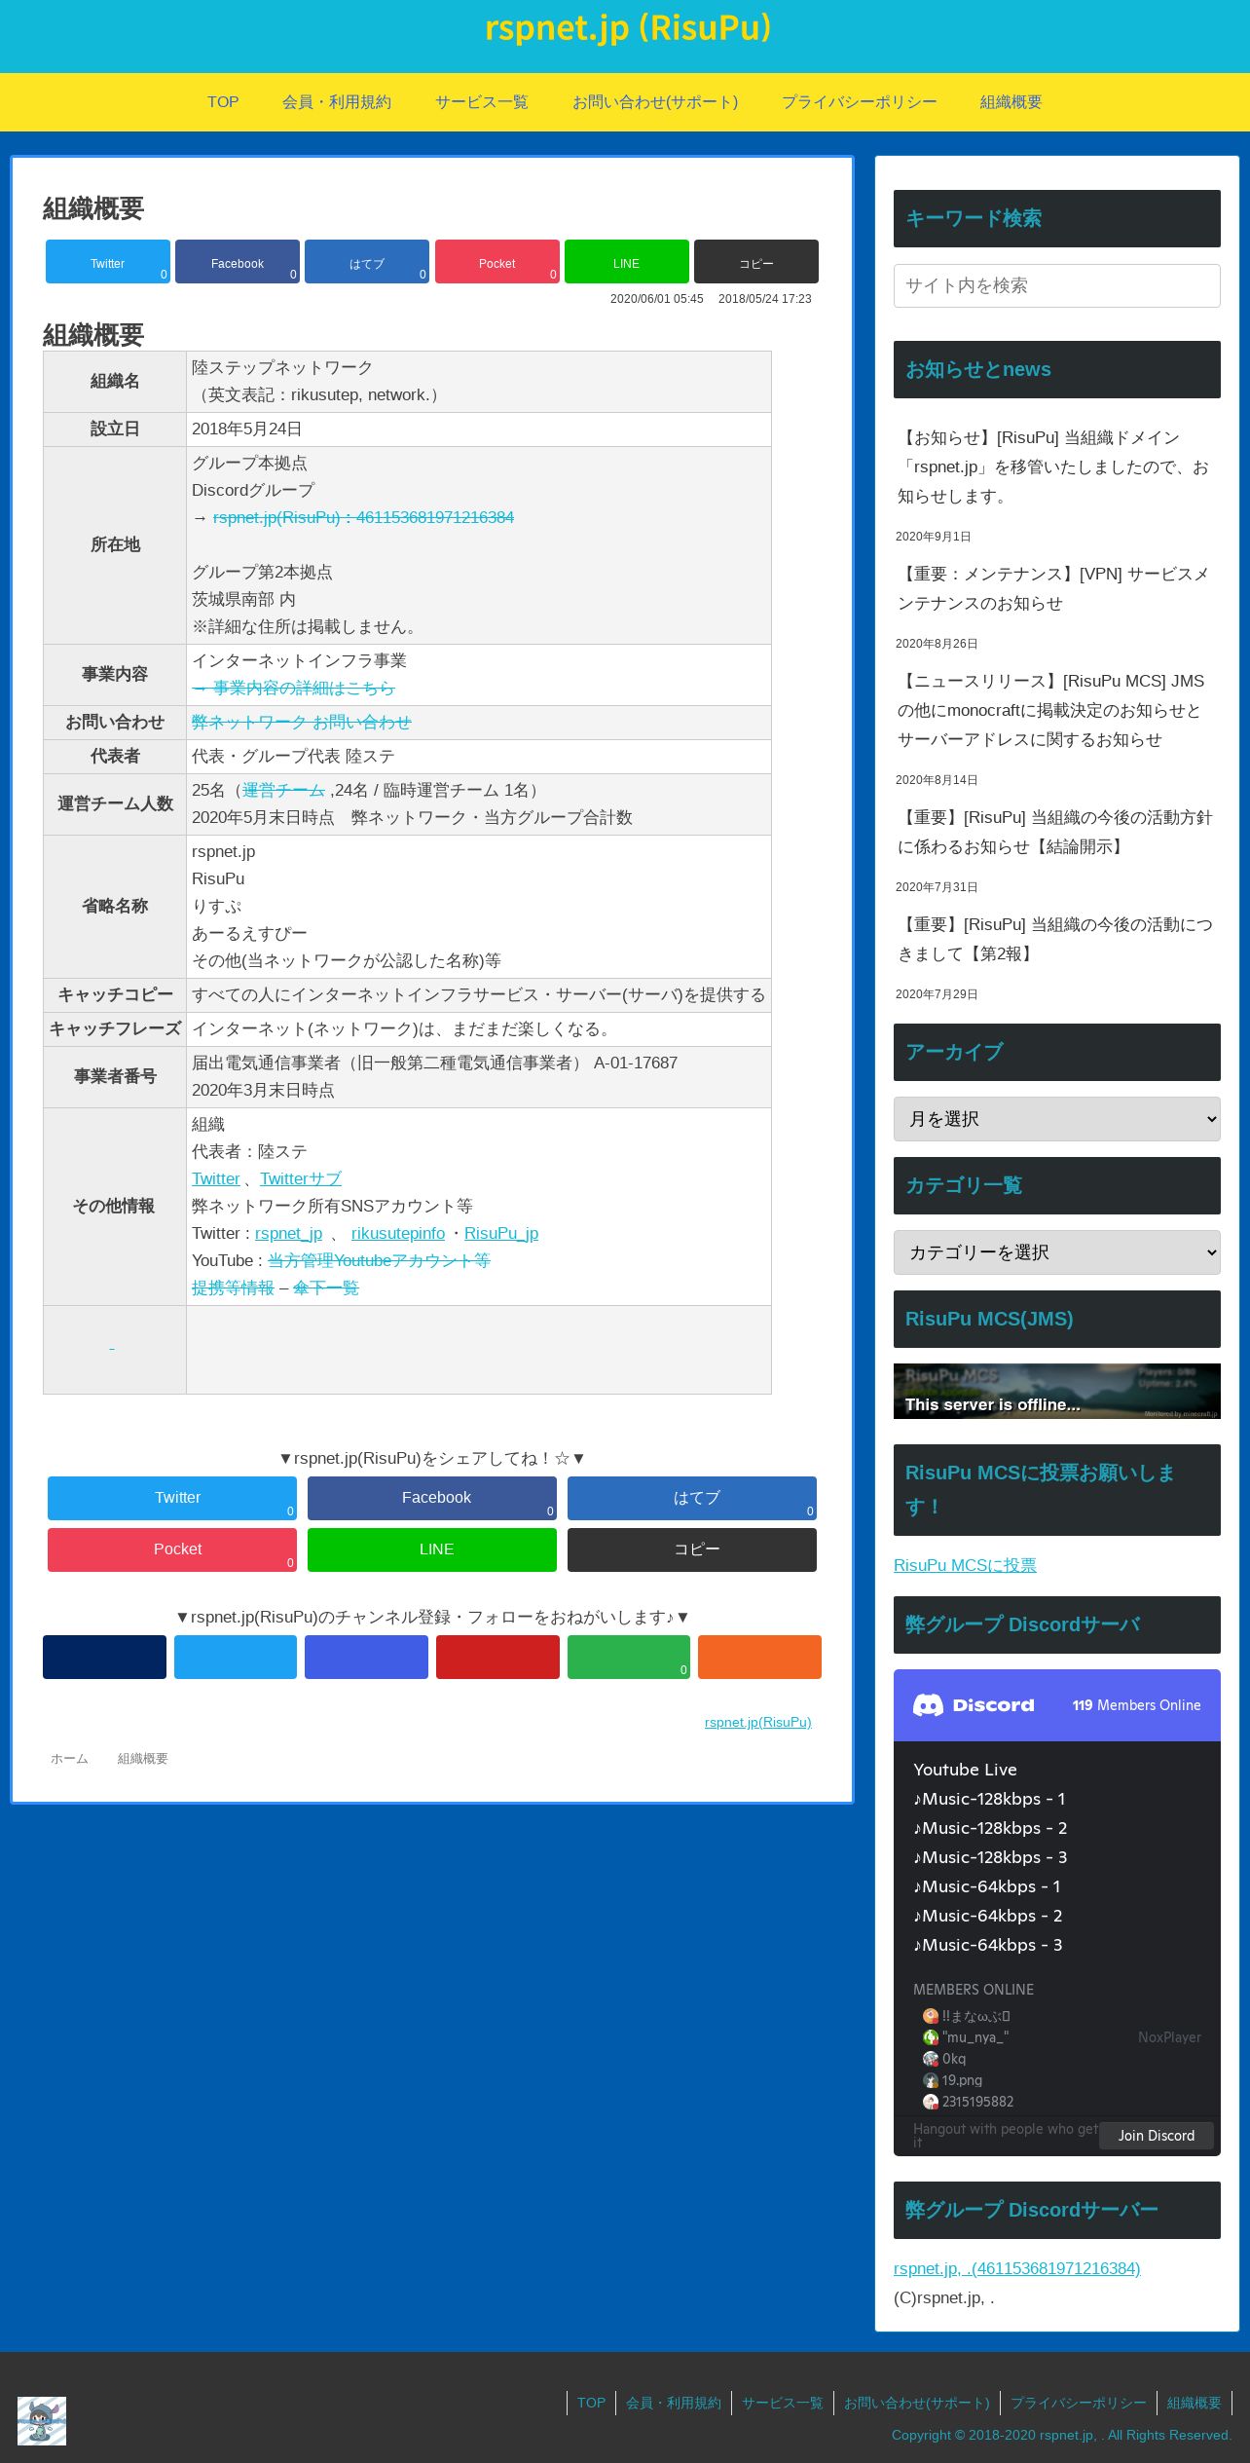Click the avatar of member 19.png
Viewport: 1250px width, 2463px height.
click(x=931, y=2080)
